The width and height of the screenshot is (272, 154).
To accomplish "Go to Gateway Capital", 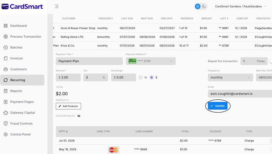I will pyautogui.click(x=23, y=113).
